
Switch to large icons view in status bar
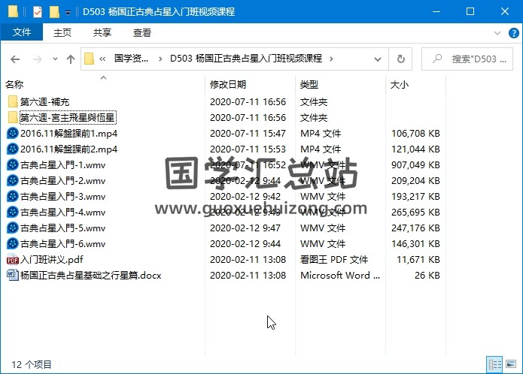coord(511,364)
